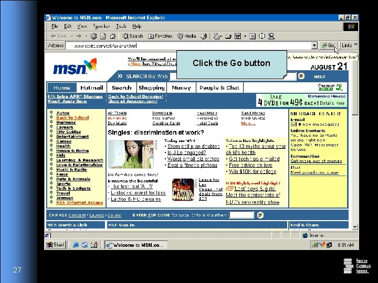Image resolution: width=378 pixels, height=283 pixels.
Task: Click in the ZIP code input field
Action: click(241, 215)
